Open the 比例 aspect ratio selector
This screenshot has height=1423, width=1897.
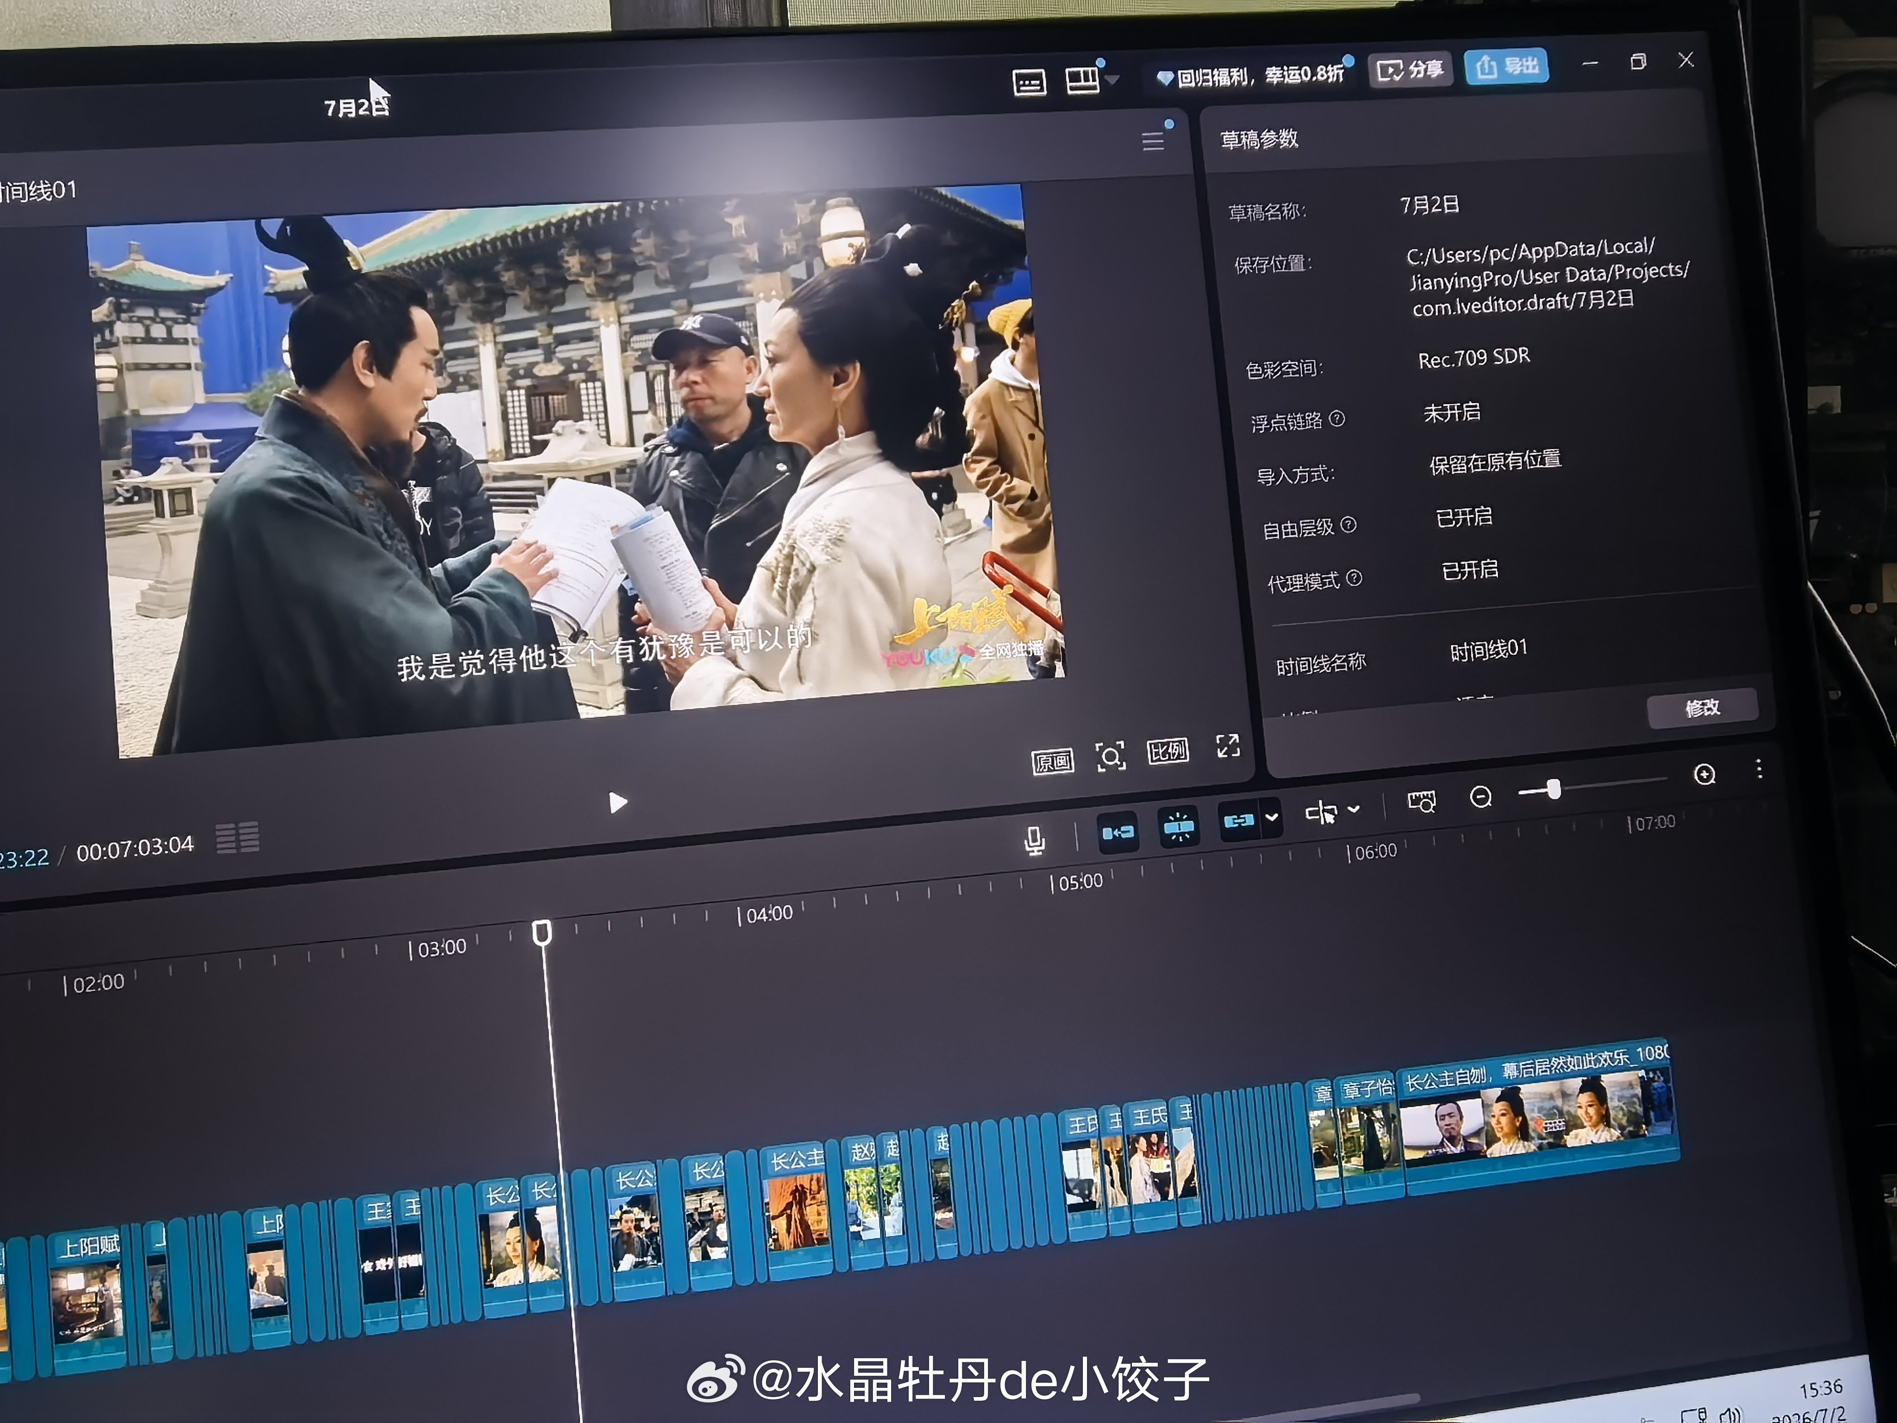click(1167, 752)
